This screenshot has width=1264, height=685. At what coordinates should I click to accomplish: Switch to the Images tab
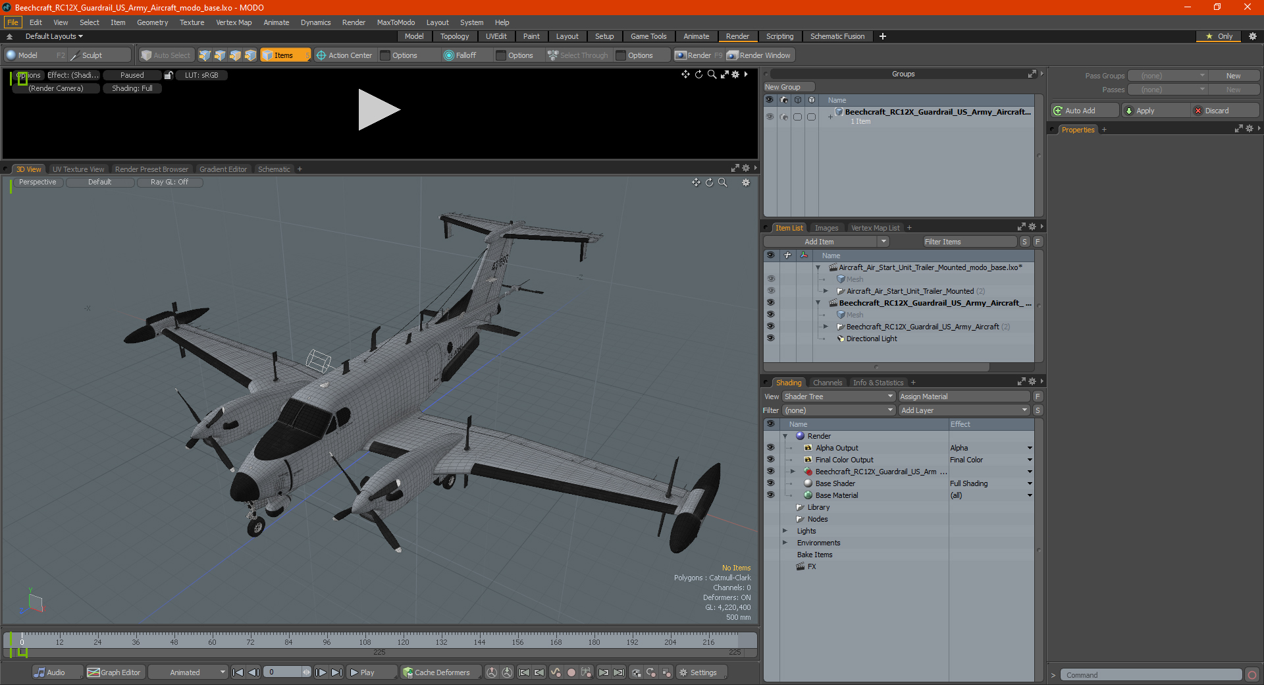point(826,228)
